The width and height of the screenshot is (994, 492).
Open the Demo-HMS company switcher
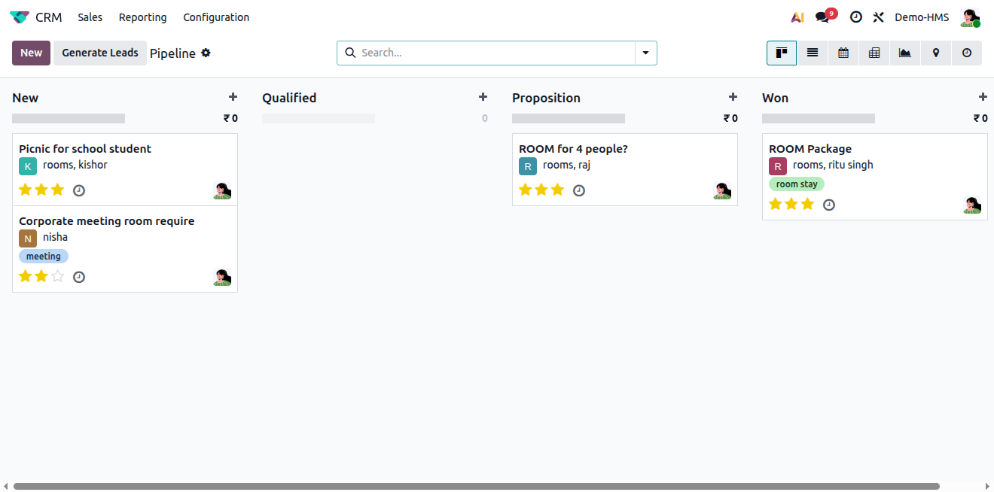pyautogui.click(x=922, y=17)
